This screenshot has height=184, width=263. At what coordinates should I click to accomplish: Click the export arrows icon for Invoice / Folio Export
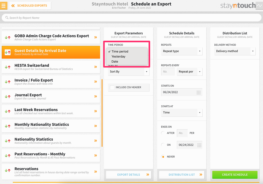(x=7, y=82)
